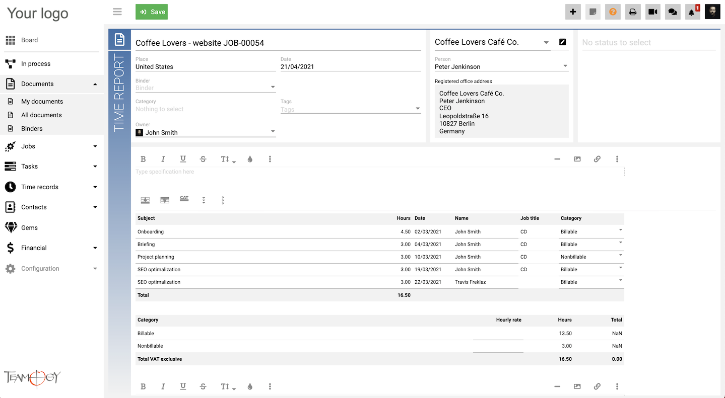The image size is (725, 398).
Task: Open text color droplet in specification editor
Action: (250, 159)
